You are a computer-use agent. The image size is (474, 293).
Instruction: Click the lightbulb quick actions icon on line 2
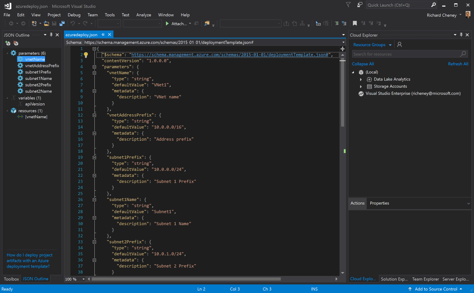(86, 55)
